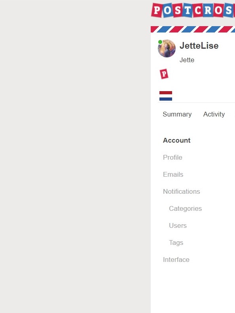Click the red-blue airmail stripe border
Image resolution: width=235 pixels, height=313 pixels.
pyautogui.click(x=193, y=29)
